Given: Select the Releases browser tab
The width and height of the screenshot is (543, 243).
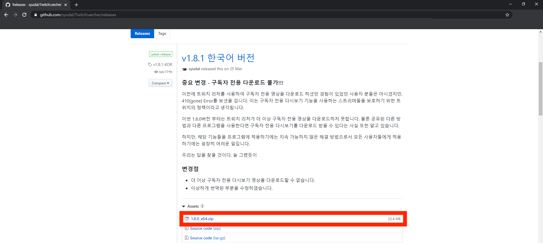Looking at the screenshot, I should tap(36, 5).
